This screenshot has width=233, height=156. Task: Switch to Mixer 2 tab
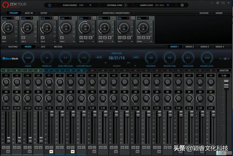[x=190, y=47]
